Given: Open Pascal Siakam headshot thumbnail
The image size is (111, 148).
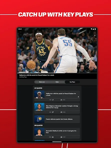Looking at the screenshot, I should (39, 94).
